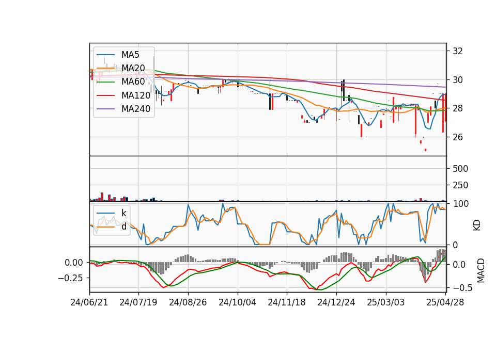Click the 25/04/28 date tick label

[x=445, y=302]
